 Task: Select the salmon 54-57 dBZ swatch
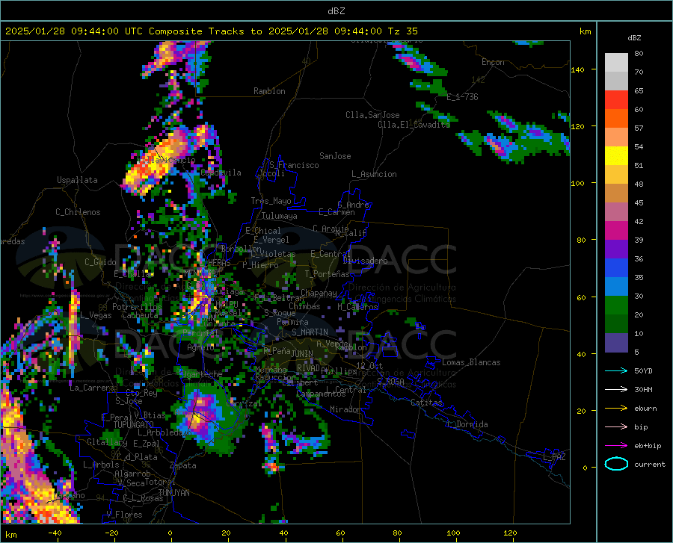click(616, 137)
